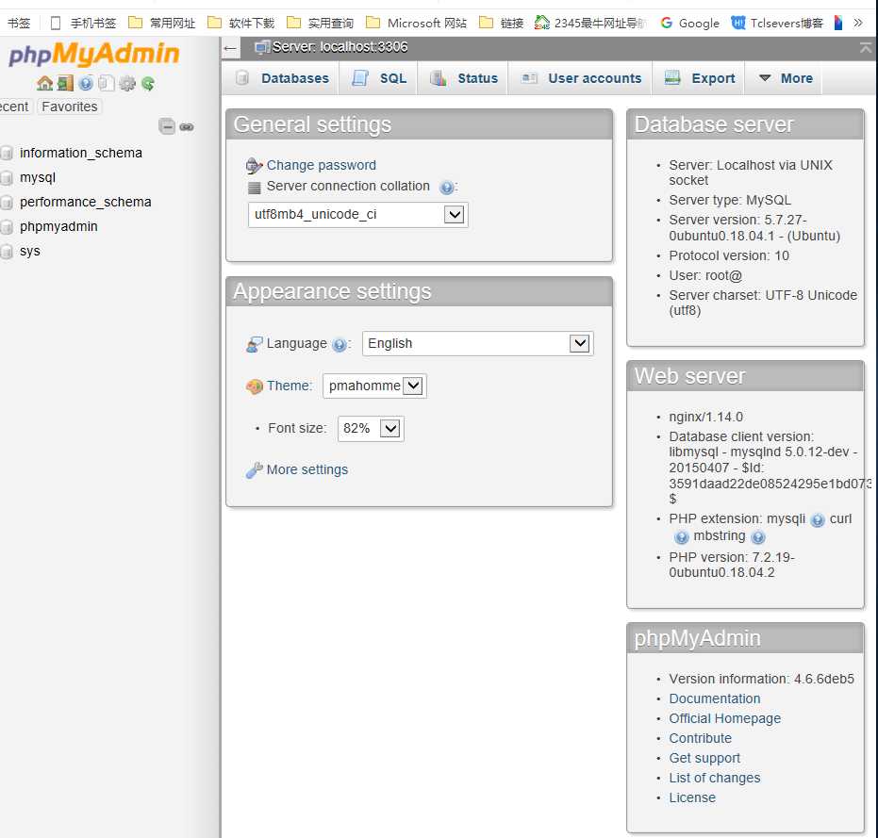Show more bookmarks with chevron button

pyautogui.click(x=858, y=23)
